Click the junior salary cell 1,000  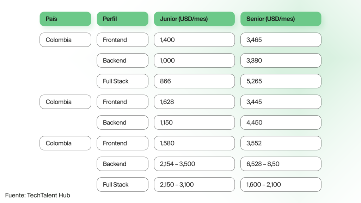point(194,60)
